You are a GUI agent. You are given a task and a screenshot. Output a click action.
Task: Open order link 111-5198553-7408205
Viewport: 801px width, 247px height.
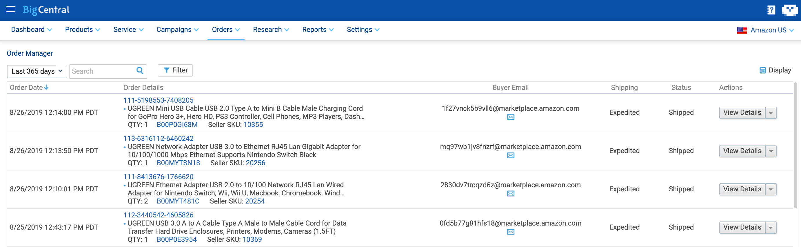(158, 100)
